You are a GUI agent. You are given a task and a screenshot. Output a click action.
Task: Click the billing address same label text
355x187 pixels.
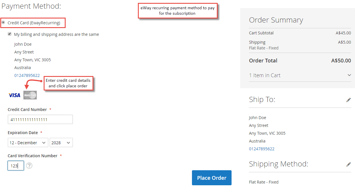point(56,34)
